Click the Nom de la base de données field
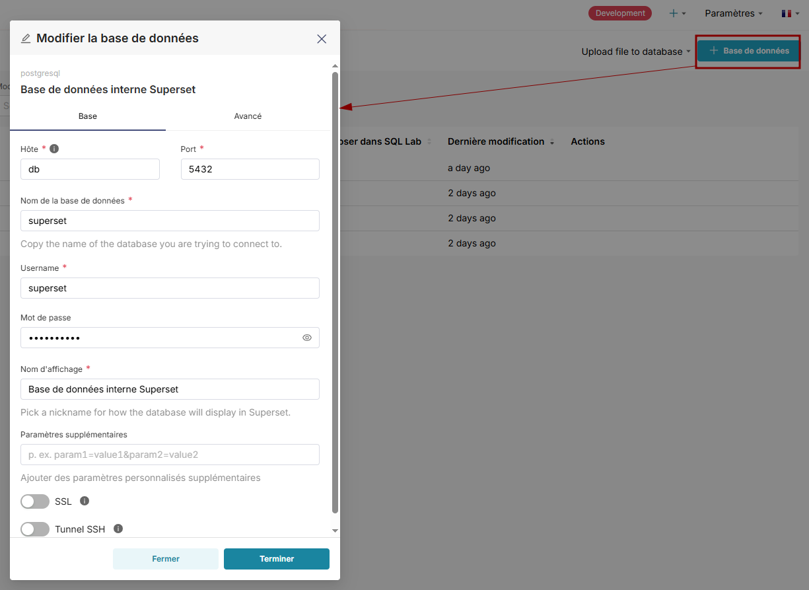The image size is (809, 590). pyautogui.click(x=170, y=221)
